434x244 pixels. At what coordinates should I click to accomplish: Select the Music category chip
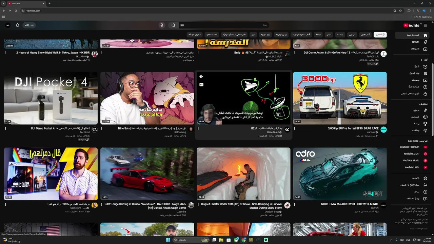coord(353,35)
